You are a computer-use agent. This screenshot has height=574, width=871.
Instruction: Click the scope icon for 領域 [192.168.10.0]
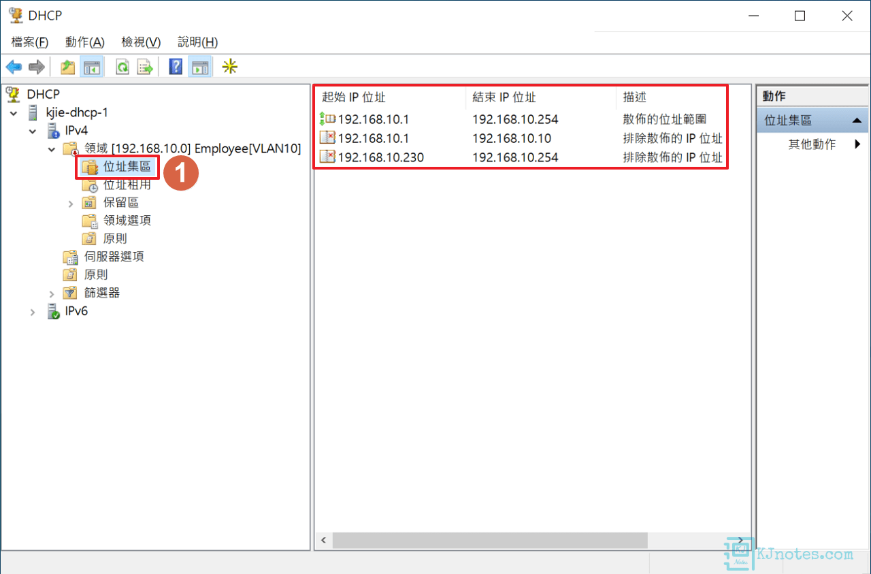tap(70, 148)
